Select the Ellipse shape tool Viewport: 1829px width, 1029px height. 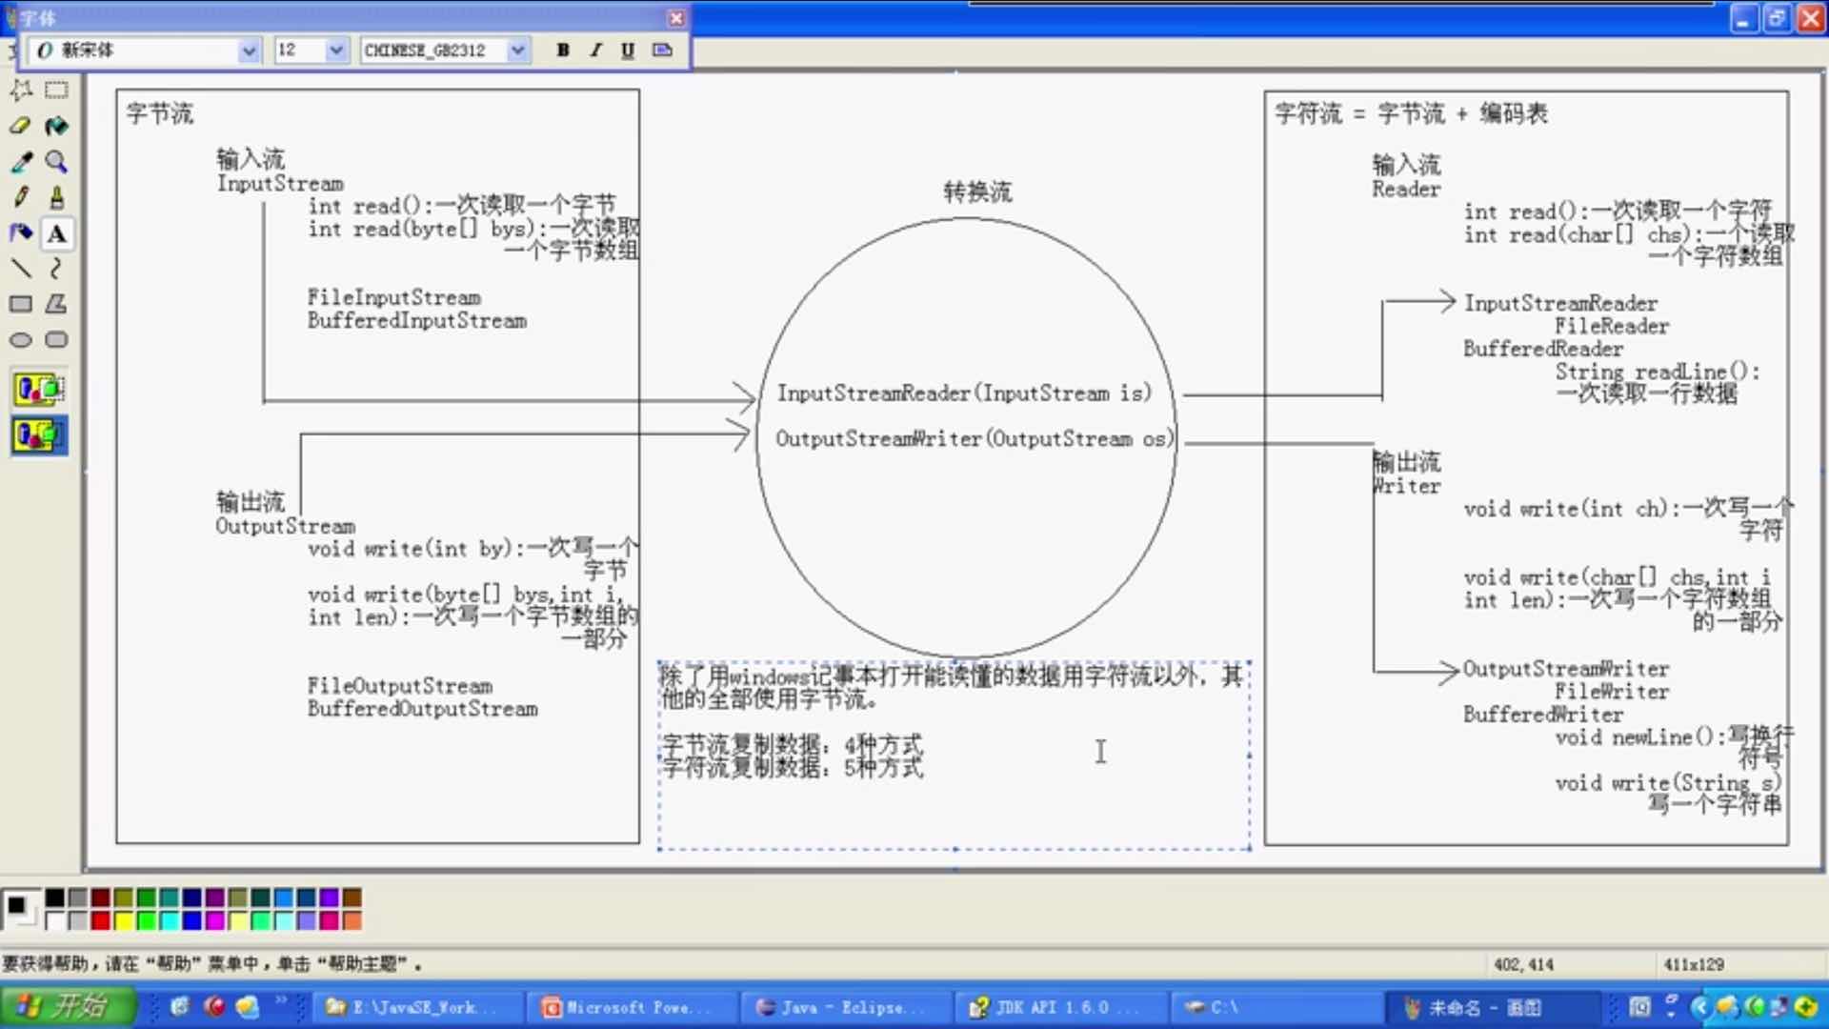pos(21,339)
